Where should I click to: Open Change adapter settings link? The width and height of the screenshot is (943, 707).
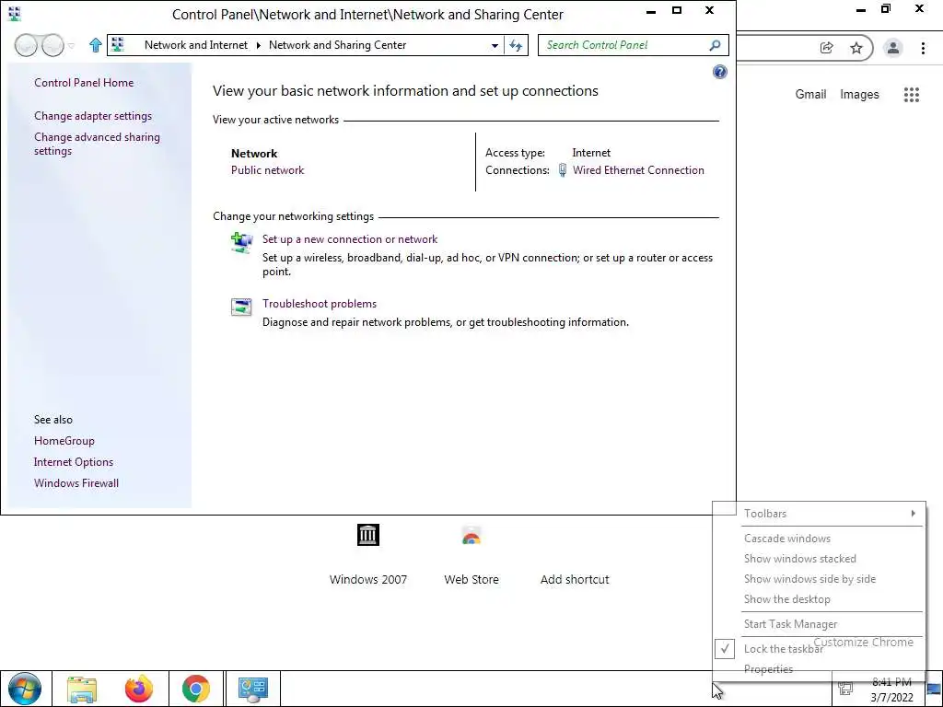pyautogui.click(x=93, y=116)
